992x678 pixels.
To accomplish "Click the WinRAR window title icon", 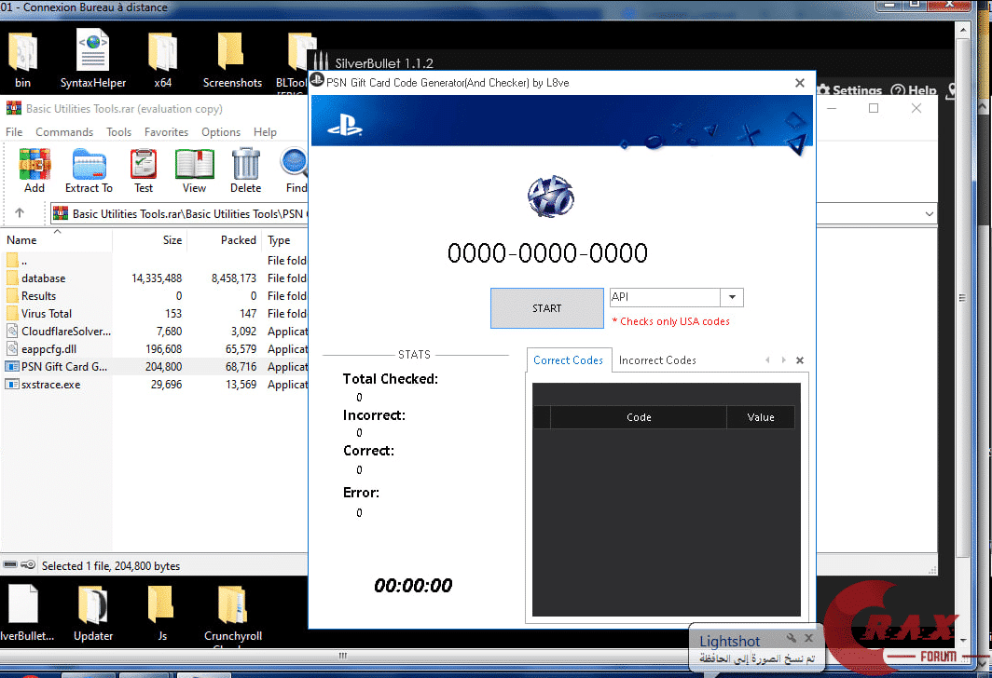I will point(14,109).
